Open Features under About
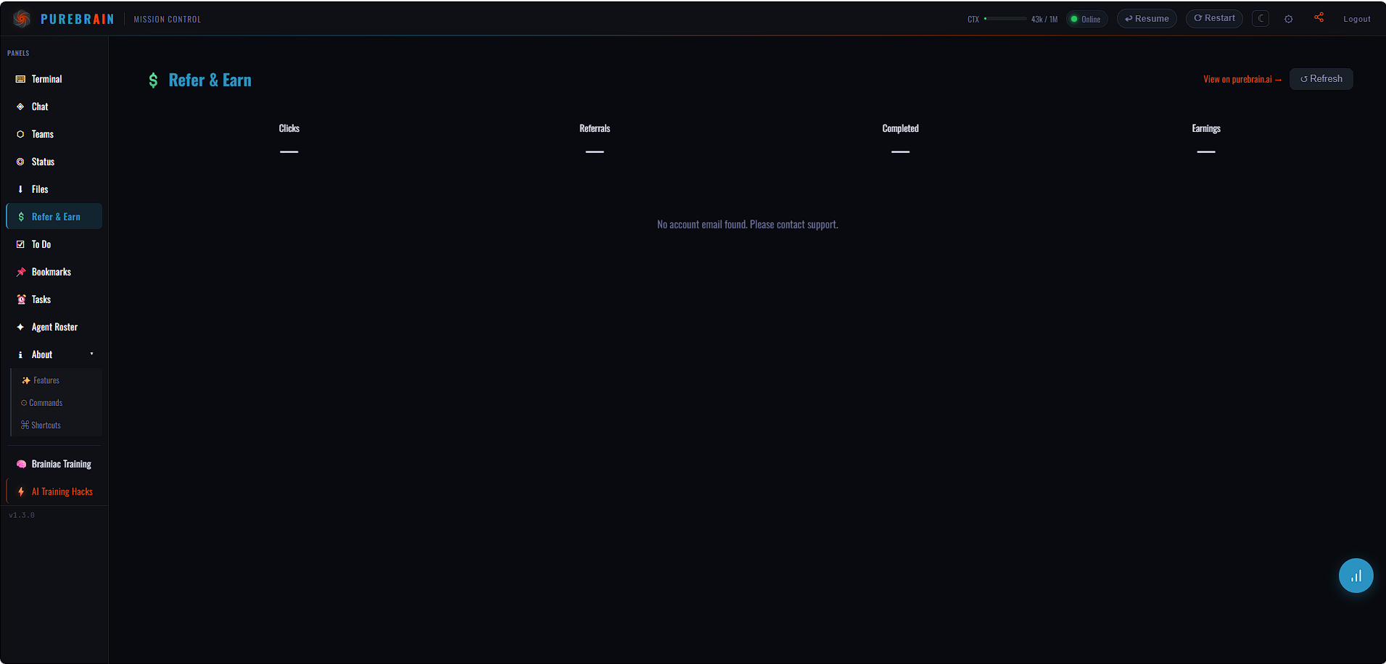1386x664 pixels. (x=57, y=381)
